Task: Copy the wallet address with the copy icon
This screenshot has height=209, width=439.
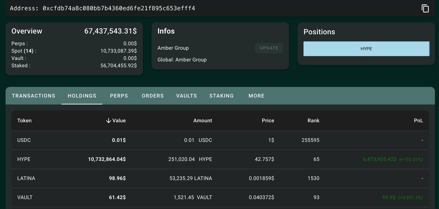Action: click(x=425, y=8)
